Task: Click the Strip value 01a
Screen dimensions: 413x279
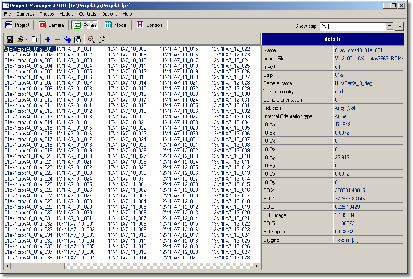Action: pos(339,75)
